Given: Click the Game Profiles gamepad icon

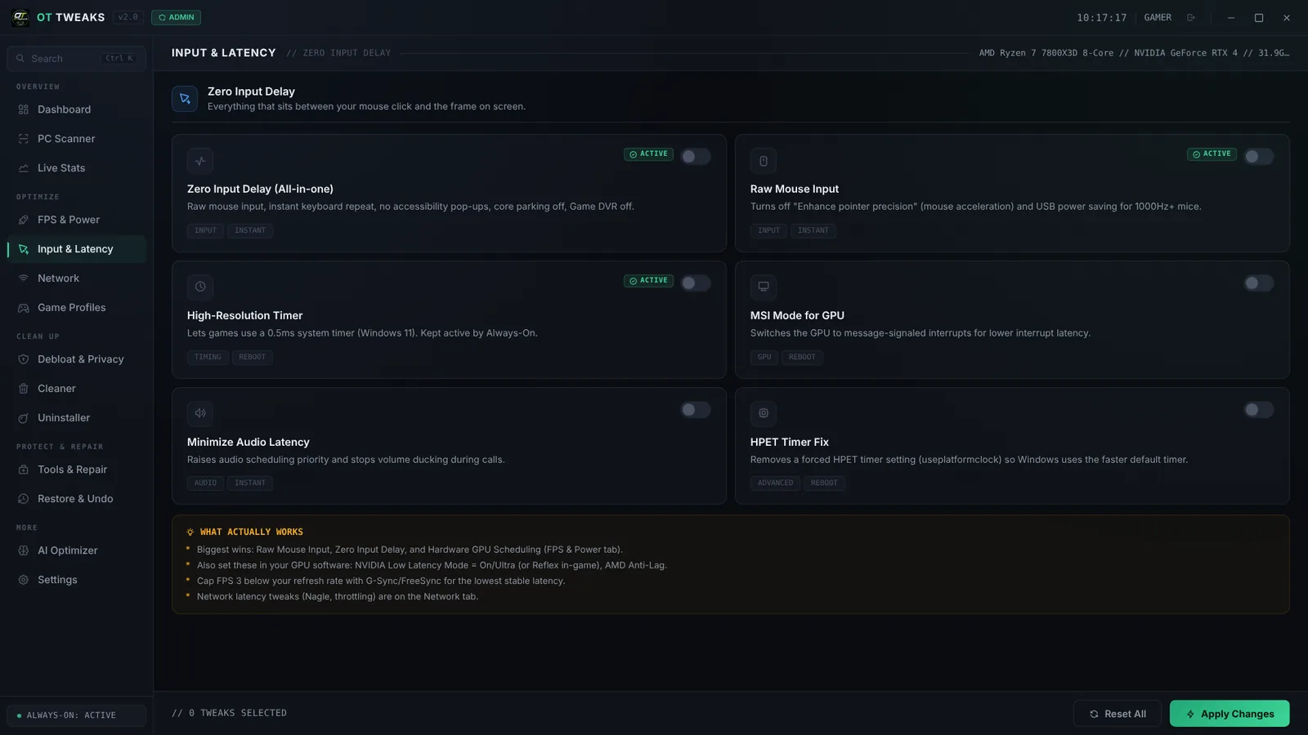Looking at the screenshot, I should 24,308.
